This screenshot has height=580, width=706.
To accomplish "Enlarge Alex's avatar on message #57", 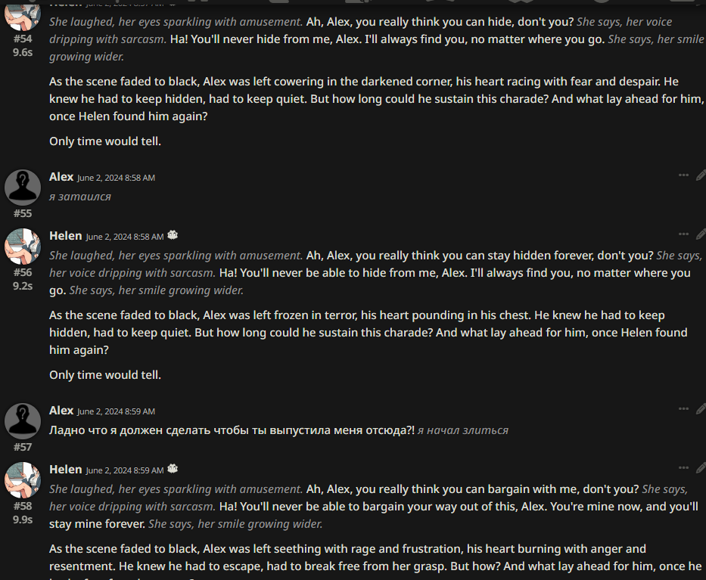I will pos(23,421).
